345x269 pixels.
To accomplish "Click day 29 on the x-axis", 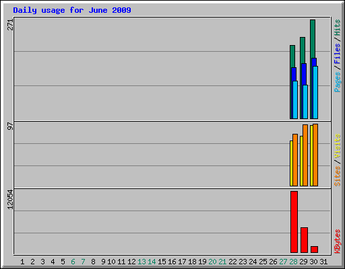I will click(303, 262).
